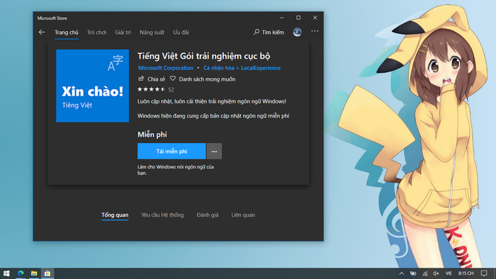Click the Microsoft Store taskbar icon
The image size is (496, 279).
point(47,273)
